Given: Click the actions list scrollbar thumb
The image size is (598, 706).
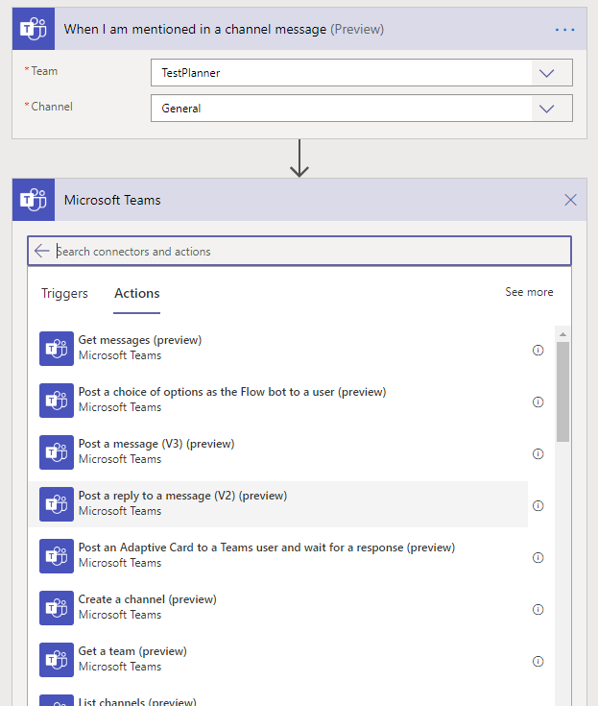Looking at the screenshot, I should coord(562,392).
